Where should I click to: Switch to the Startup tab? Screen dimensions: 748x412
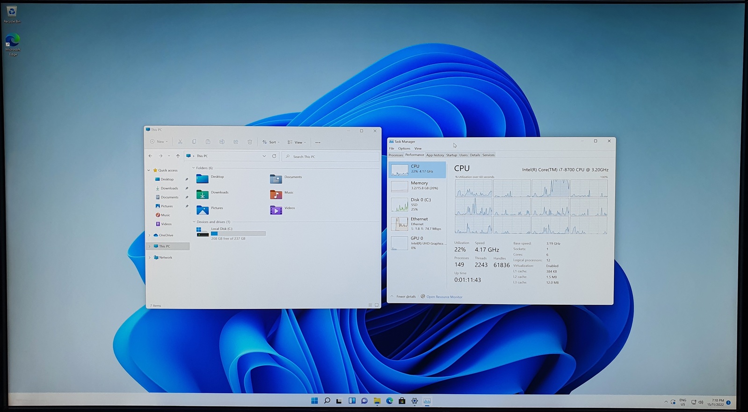pos(451,155)
